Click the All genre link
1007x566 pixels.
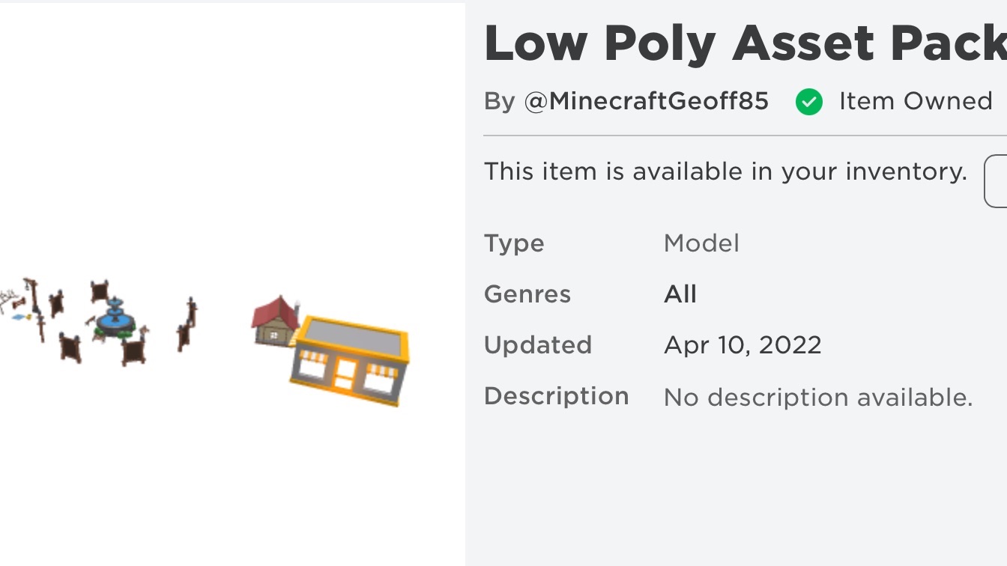[680, 294]
